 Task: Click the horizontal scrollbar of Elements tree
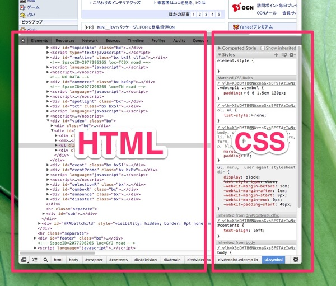pyautogui.click(x=57, y=253)
